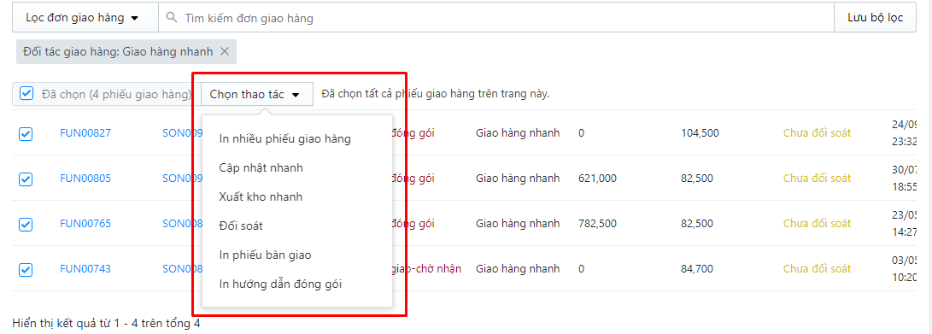This screenshot has height=334, width=932.
Task: Remove the Giao hàng nhanh filter tag
Action: point(225,52)
